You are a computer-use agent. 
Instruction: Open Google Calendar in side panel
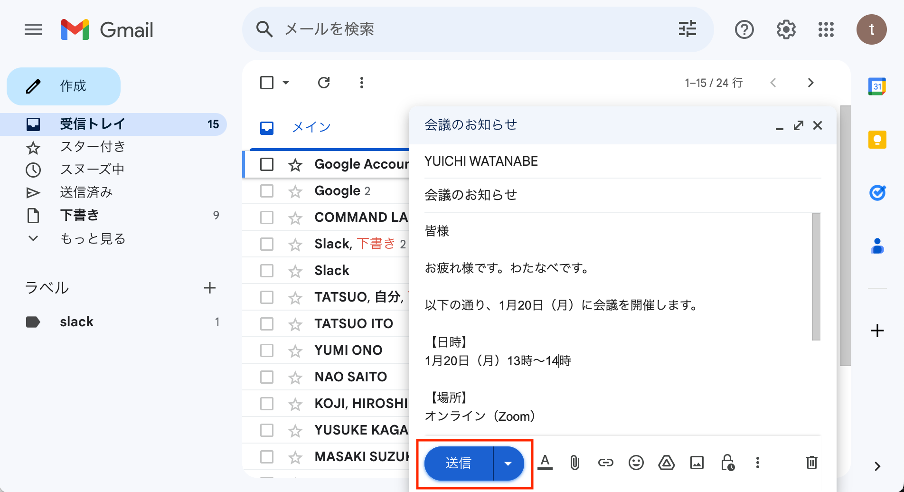click(x=877, y=86)
